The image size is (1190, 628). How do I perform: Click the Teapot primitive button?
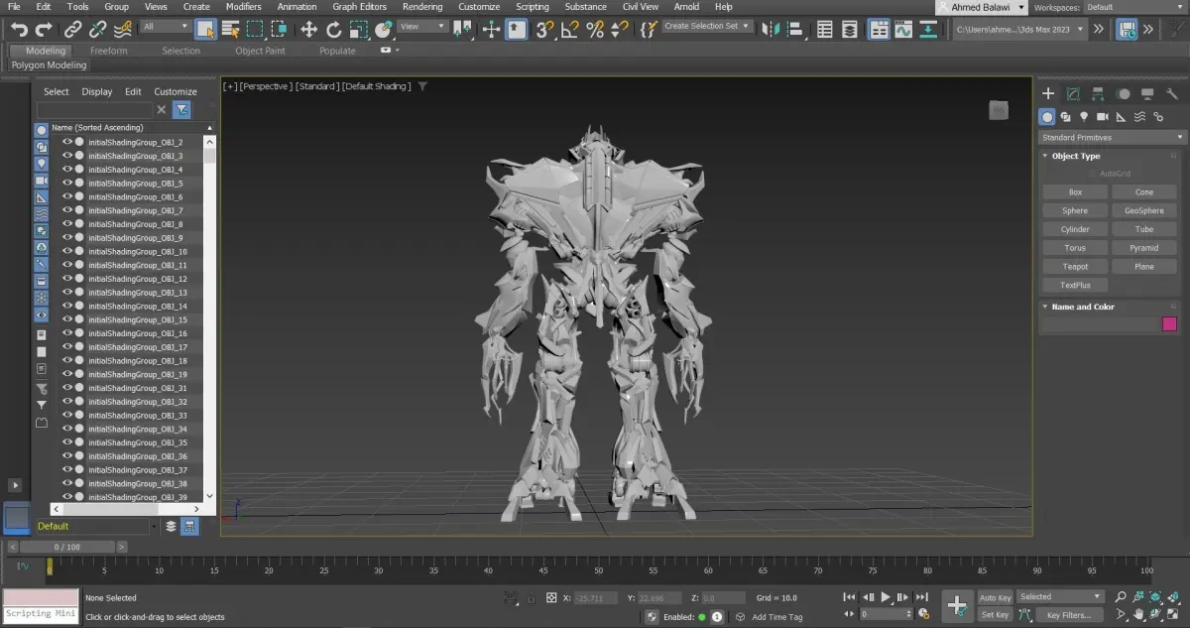coord(1075,267)
